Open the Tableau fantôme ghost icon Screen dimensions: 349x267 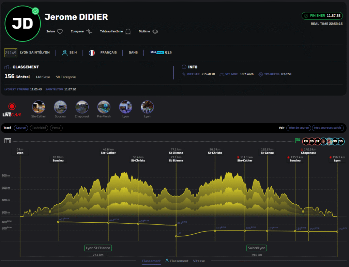coord(128,32)
